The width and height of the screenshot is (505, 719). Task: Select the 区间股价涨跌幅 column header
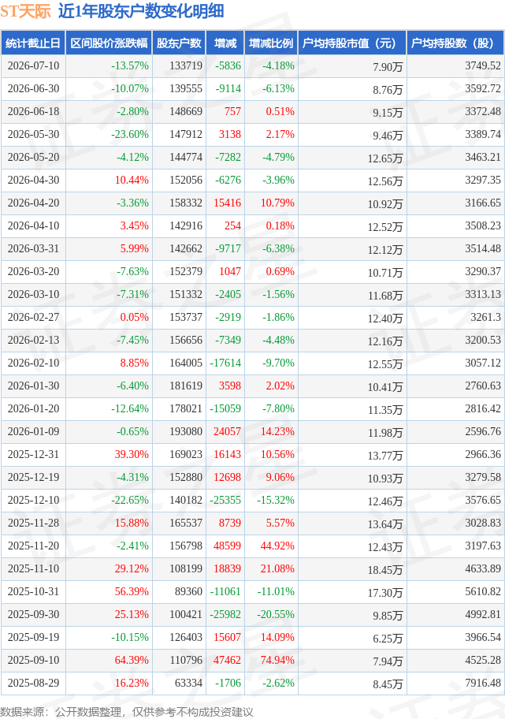click(x=109, y=43)
